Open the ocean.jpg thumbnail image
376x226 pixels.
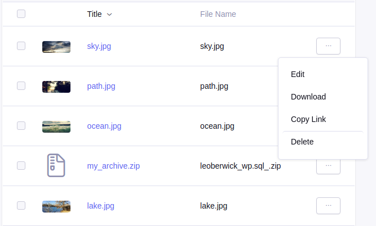(x=56, y=126)
